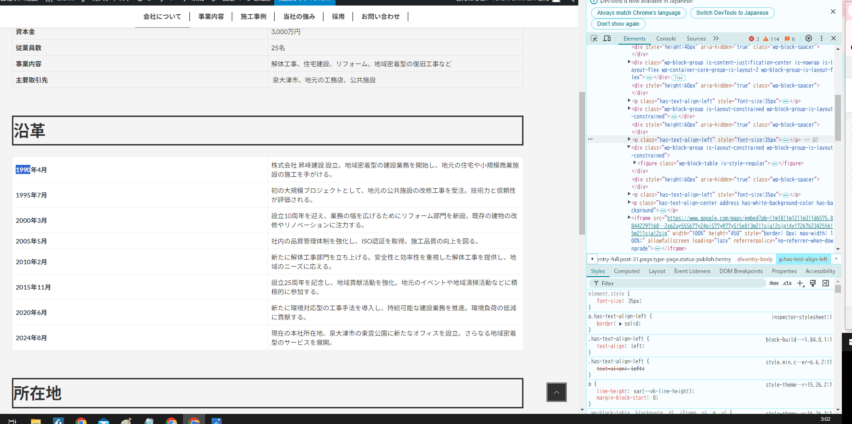Screen dimensions: 852x424
Task: Open the block-build 1.84.0.1:1 source link
Action: [x=799, y=340]
